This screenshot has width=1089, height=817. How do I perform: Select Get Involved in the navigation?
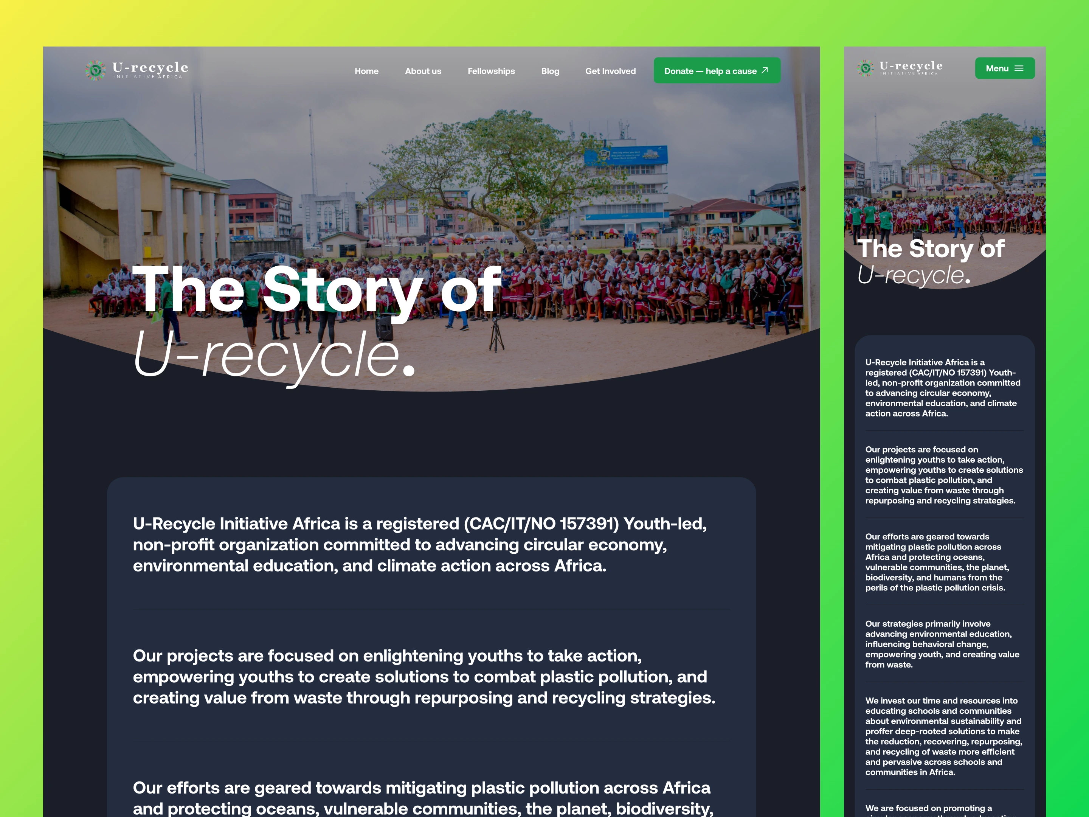(610, 71)
